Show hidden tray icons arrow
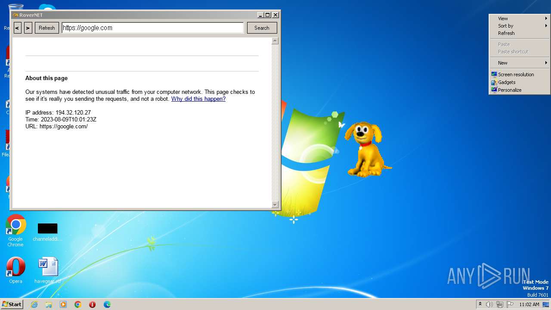 [x=480, y=304]
